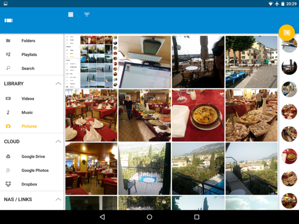Open the crème brûlée dessert photo
Image resolution: width=299 pixels, height=224 pixels.
[198, 115]
